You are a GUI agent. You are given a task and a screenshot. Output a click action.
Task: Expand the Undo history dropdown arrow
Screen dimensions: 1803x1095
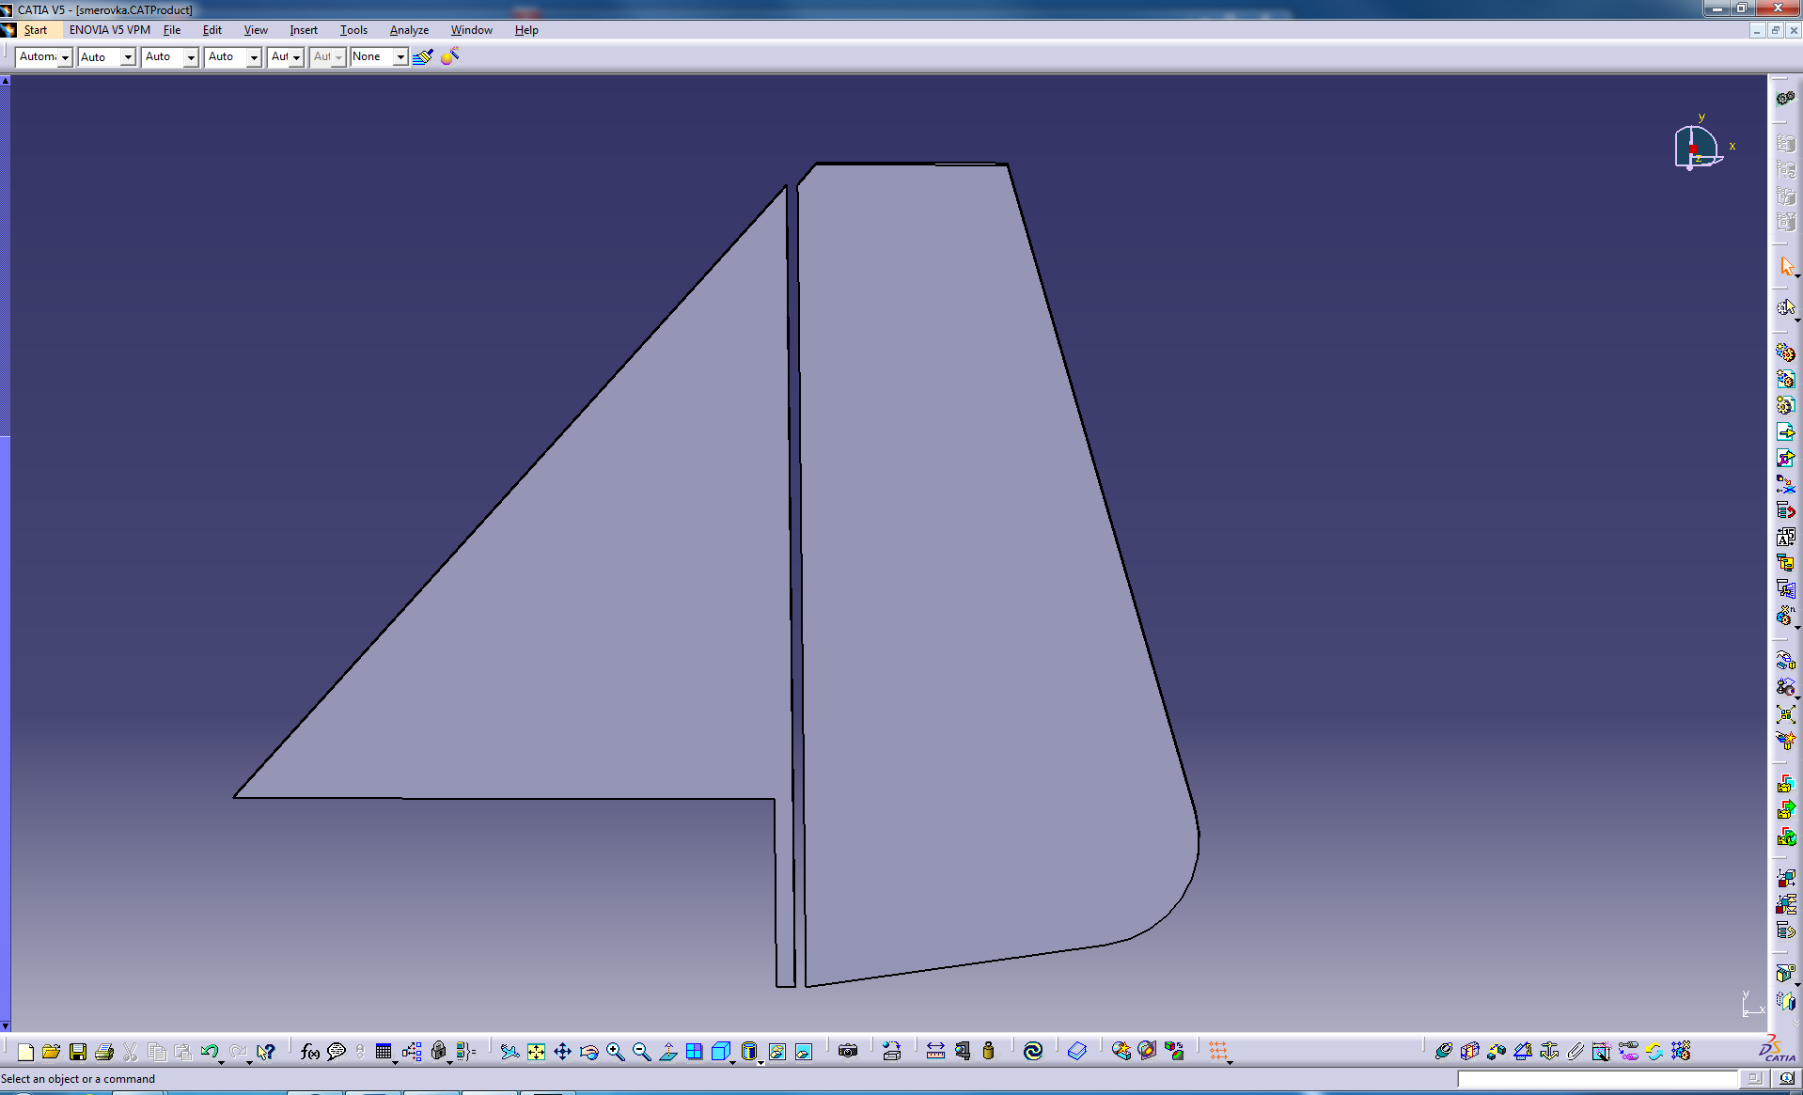pos(221,1061)
